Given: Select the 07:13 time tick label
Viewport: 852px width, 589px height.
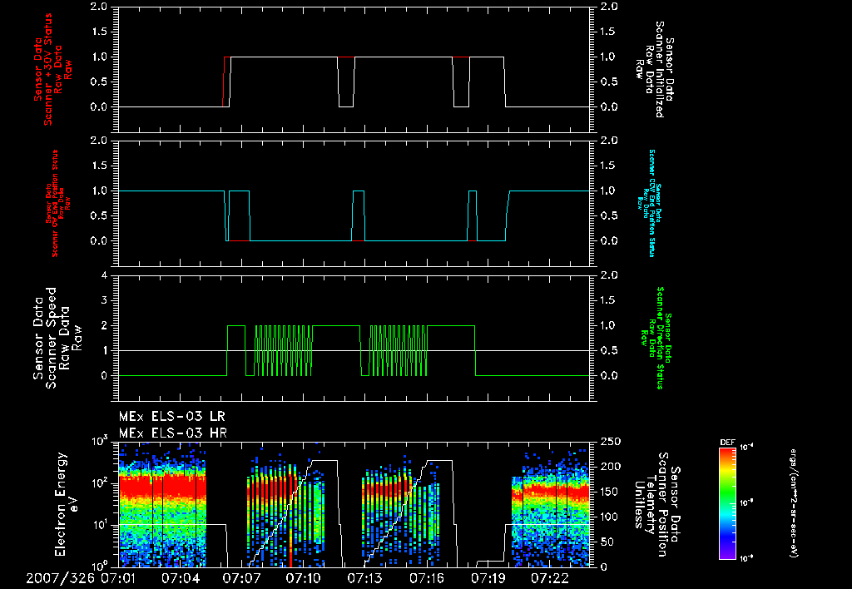Looking at the screenshot, I should 365,577.
